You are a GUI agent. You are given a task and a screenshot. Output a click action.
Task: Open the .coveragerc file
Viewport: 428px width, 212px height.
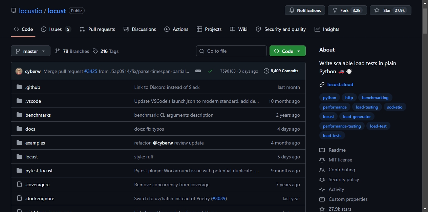pyautogui.click(x=38, y=185)
